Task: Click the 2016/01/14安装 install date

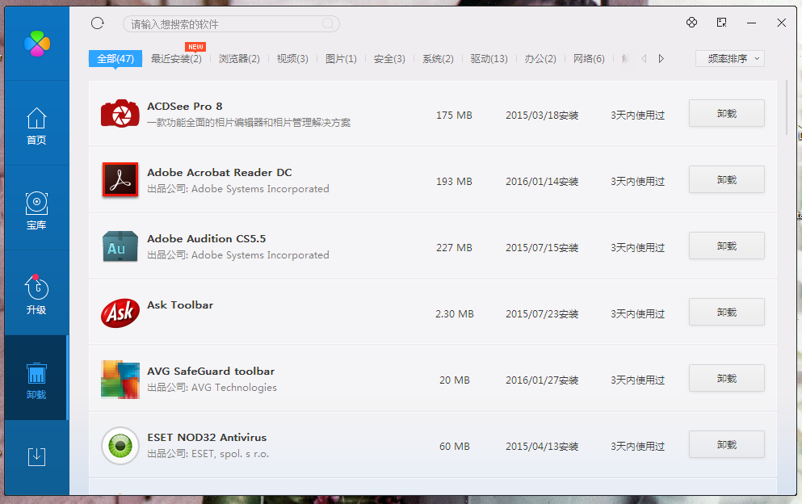Action: (542, 182)
